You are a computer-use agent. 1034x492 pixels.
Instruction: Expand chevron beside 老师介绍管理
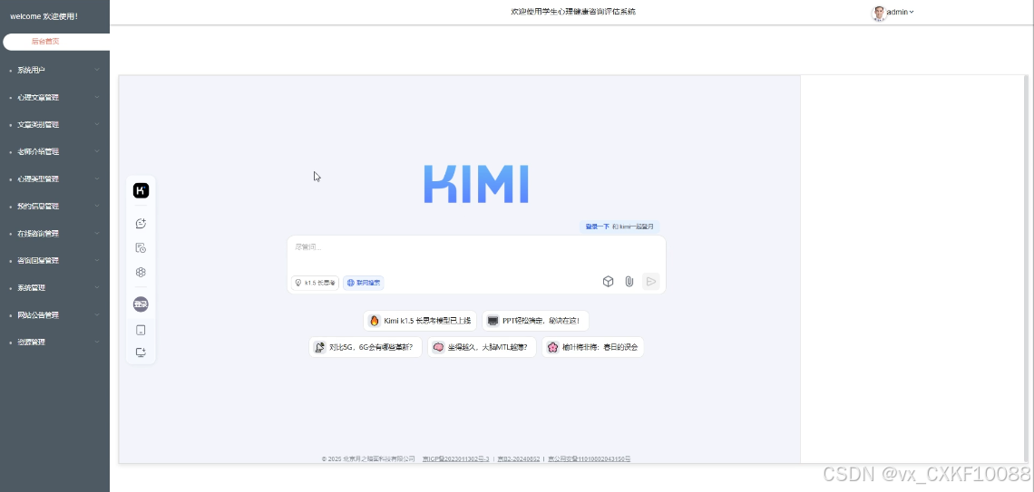click(x=97, y=151)
